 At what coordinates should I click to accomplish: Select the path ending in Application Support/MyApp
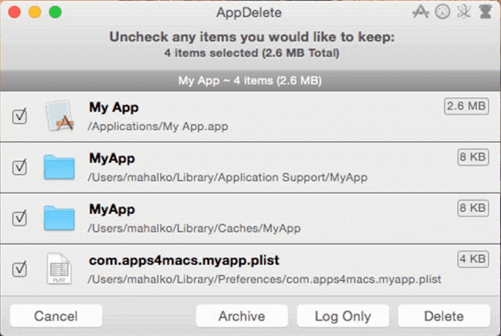point(228,177)
